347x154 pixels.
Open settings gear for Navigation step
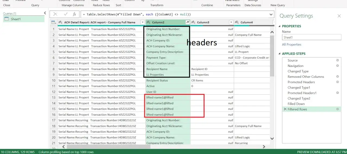coord(338,66)
